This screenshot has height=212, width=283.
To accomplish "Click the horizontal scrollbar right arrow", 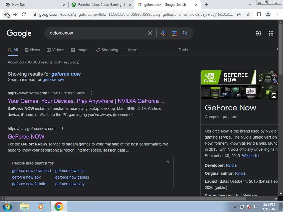I will point(276,199).
